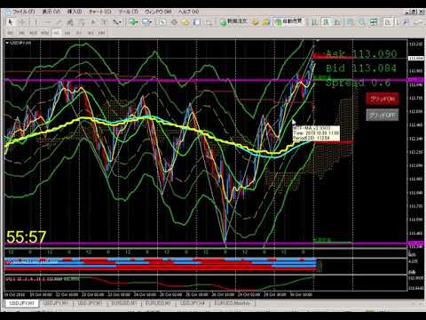
Task: Switch to bar chart display
Action: [x=315, y=22]
